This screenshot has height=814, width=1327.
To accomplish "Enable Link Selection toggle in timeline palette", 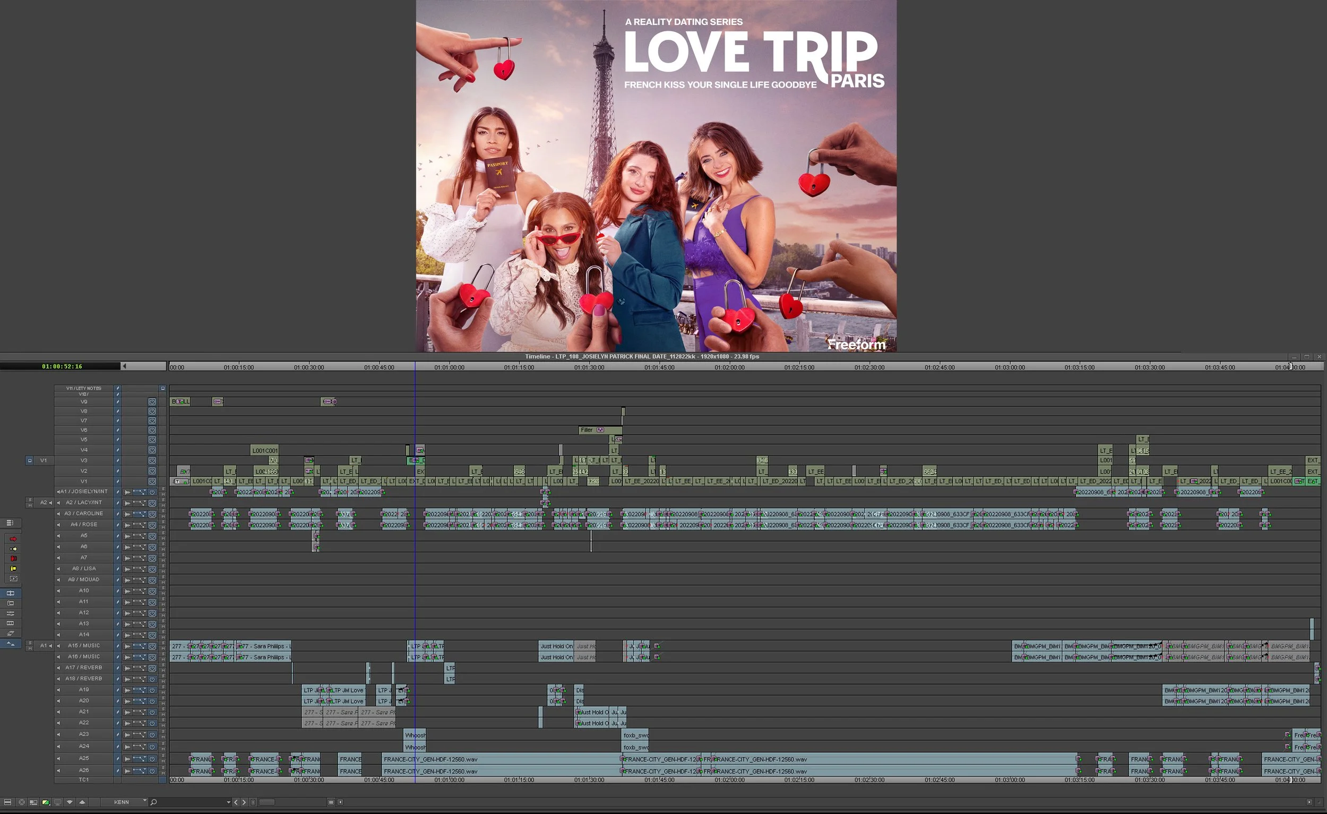I will [x=10, y=593].
